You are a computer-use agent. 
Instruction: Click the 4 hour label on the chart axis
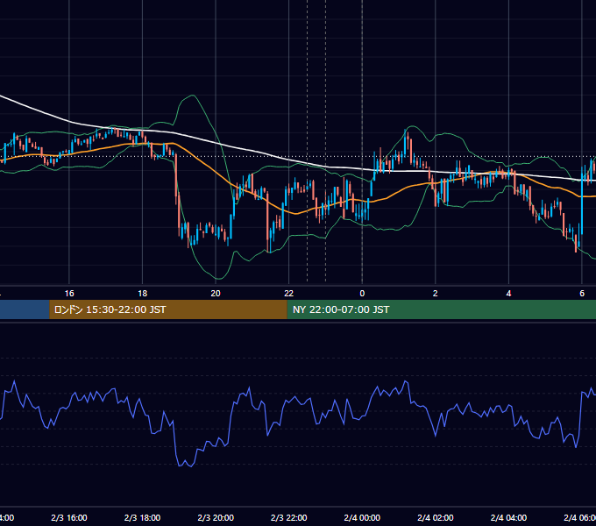click(508, 294)
